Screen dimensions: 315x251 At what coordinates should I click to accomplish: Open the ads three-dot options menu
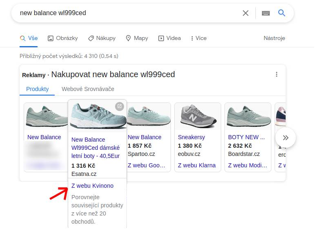coord(276,74)
